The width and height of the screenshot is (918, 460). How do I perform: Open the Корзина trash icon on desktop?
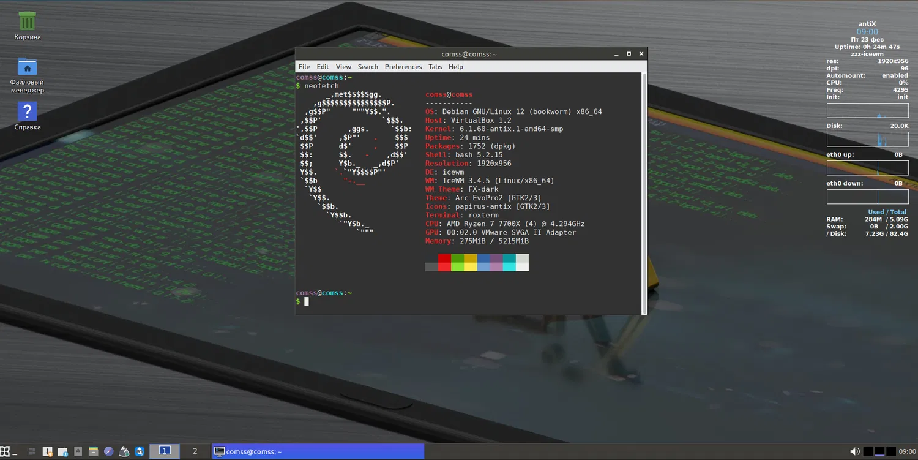tap(27, 21)
